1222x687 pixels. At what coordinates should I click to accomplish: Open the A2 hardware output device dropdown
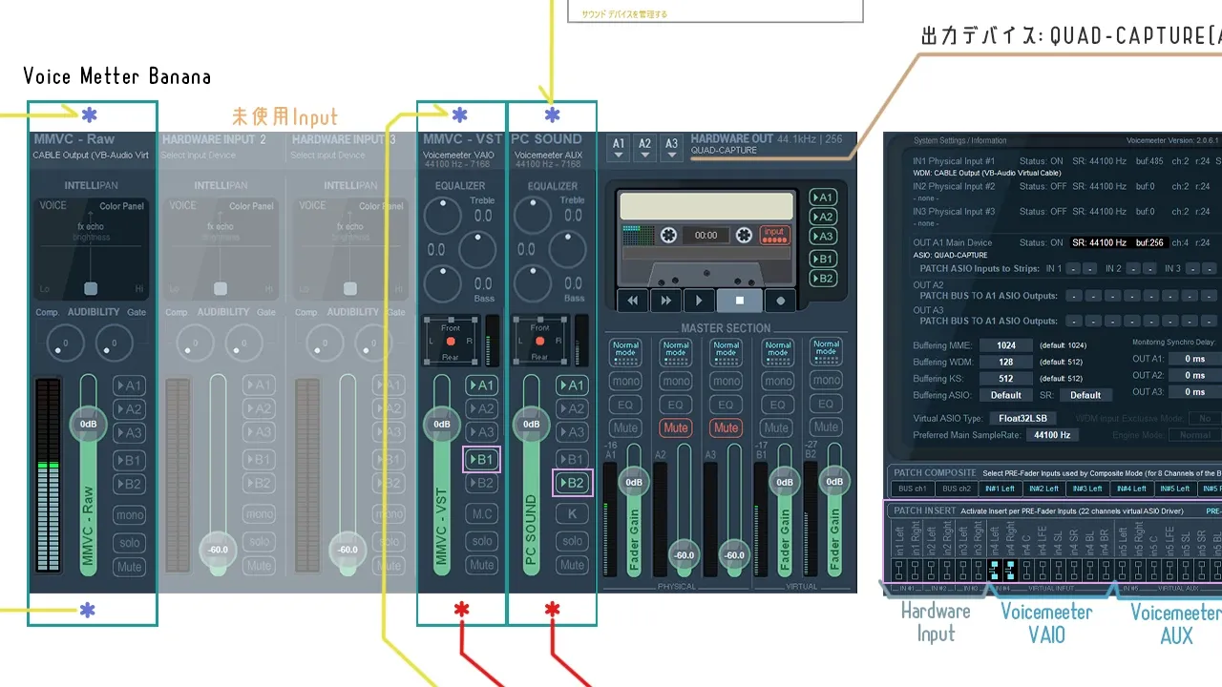(645, 145)
